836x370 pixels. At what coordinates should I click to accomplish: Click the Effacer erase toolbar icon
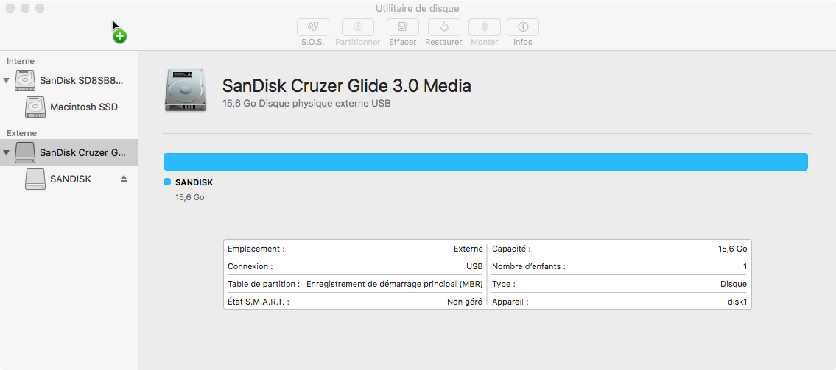coord(403,27)
